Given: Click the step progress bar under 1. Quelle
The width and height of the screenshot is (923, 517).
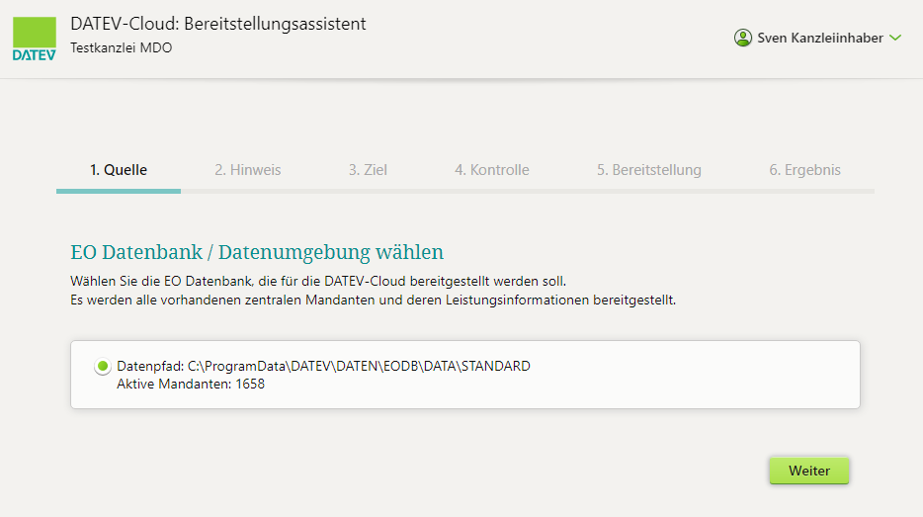Looking at the screenshot, I should pyautogui.click(x=119, y=192).
